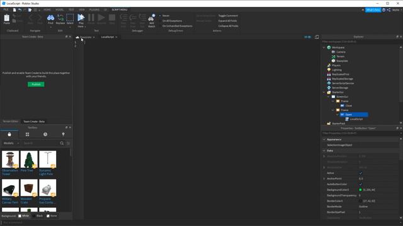Viewport: 403px width, 226px height.
Task: Click the Toolbox search input field
Action: click(x=40, y=143)
